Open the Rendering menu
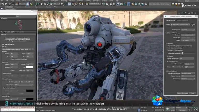 pos(64,1)
